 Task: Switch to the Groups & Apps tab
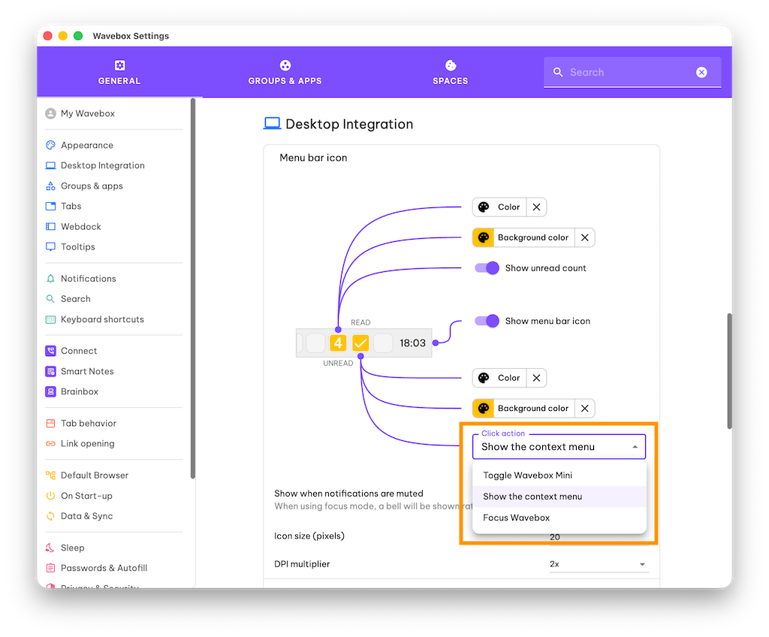(x=285, y=73)
